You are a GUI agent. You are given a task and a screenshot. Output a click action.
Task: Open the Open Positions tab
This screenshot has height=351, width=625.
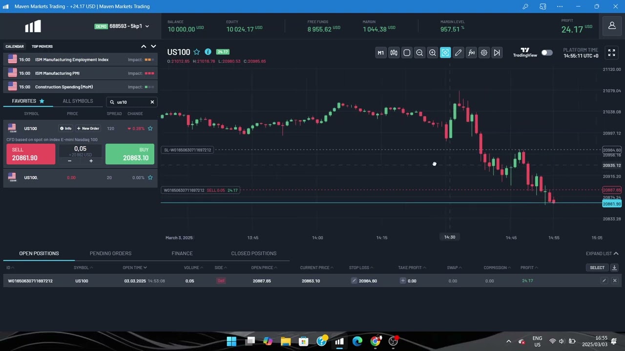point(39,253)
